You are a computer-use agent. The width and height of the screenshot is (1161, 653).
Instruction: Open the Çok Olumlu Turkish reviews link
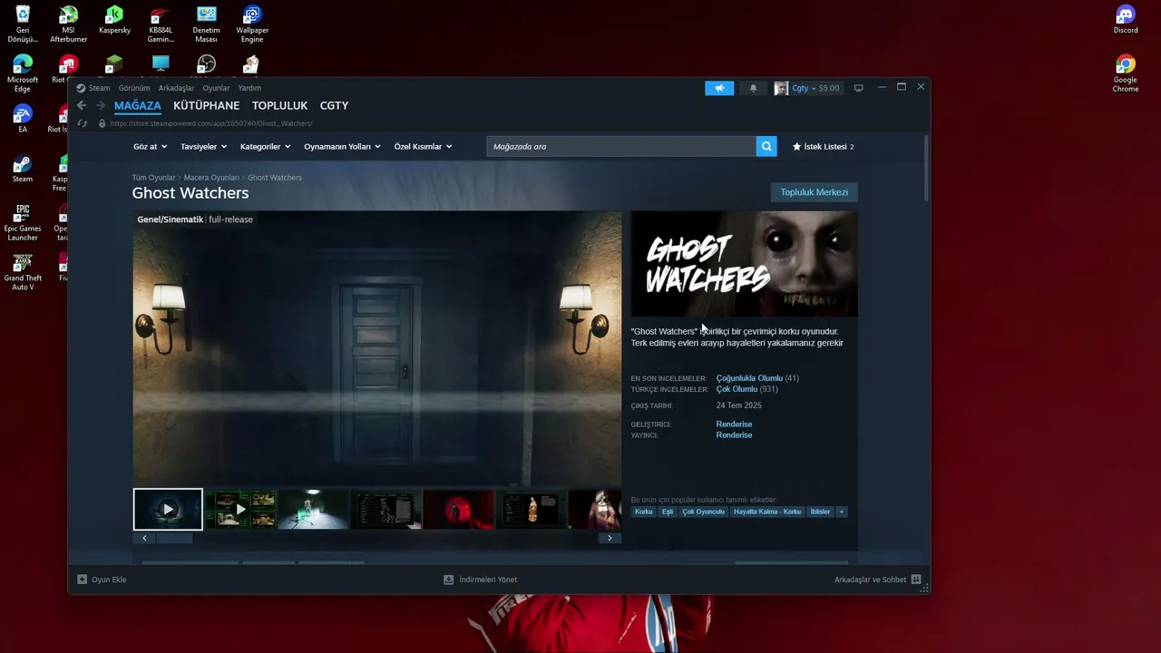tap(737, 389)
